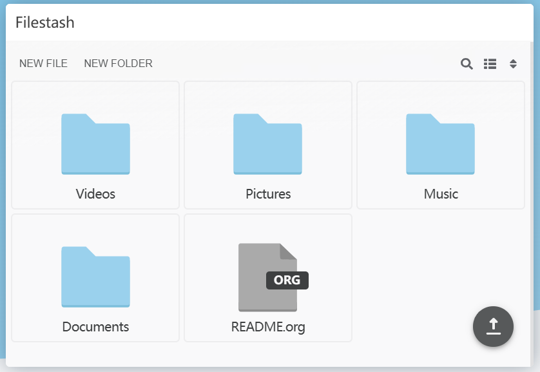Open the Pictures folder icon
This screenshot has height=372, width=540.
(267, 144)
